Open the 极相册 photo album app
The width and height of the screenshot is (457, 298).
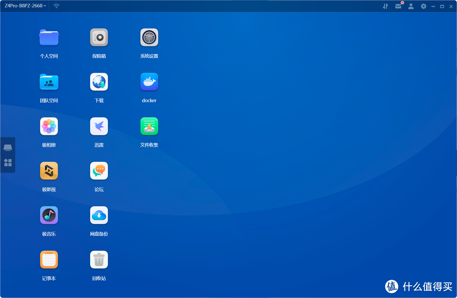[49, 127]
